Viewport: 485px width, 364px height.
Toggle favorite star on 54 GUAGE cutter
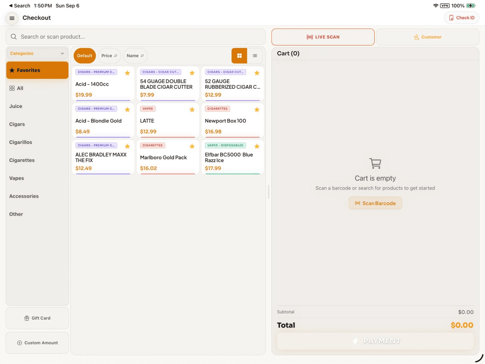192,73
